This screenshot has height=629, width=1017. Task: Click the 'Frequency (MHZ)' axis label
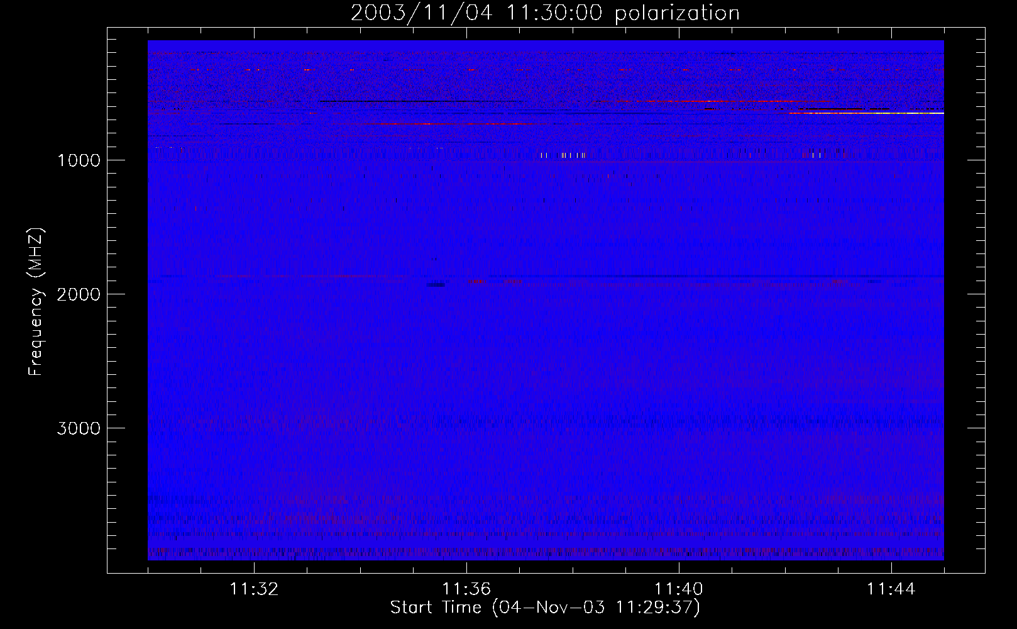tap(36, 302)
